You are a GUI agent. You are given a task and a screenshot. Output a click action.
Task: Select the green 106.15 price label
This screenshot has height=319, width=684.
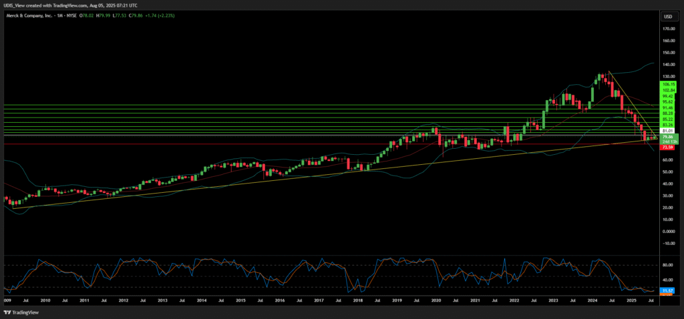coord(669,85)
